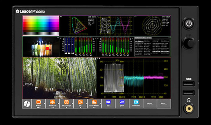This screenshot has height=125, width=211.
Task: Click the More... button
Action: 150,104
